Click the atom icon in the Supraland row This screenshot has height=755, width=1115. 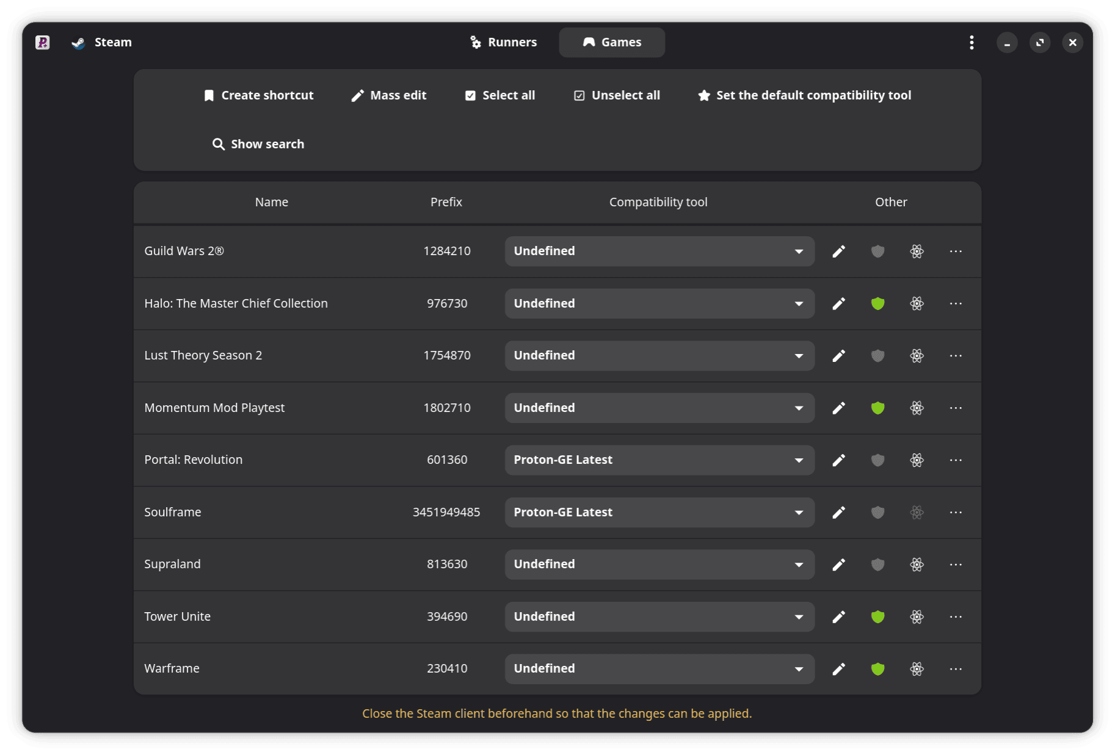coord(917,565)
